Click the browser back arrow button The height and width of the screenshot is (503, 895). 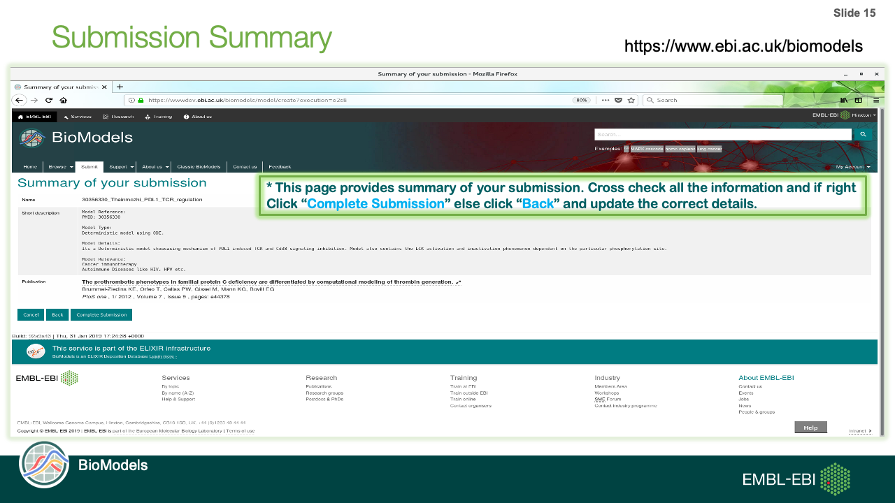click(20, 100)
